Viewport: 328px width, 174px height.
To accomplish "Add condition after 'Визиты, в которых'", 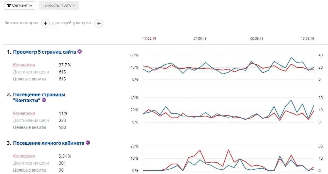I will (45, 23).
